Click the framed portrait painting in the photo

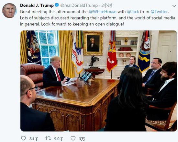tap(93, 43)
